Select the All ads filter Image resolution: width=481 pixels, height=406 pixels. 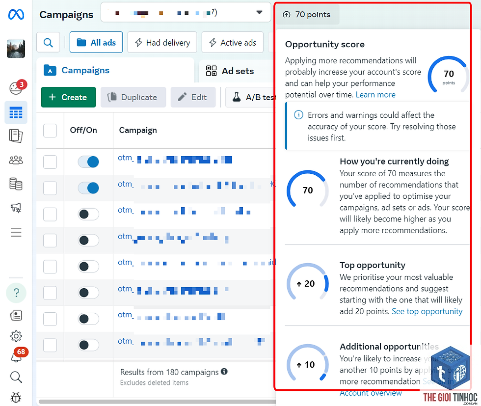[x=96, y=42]
